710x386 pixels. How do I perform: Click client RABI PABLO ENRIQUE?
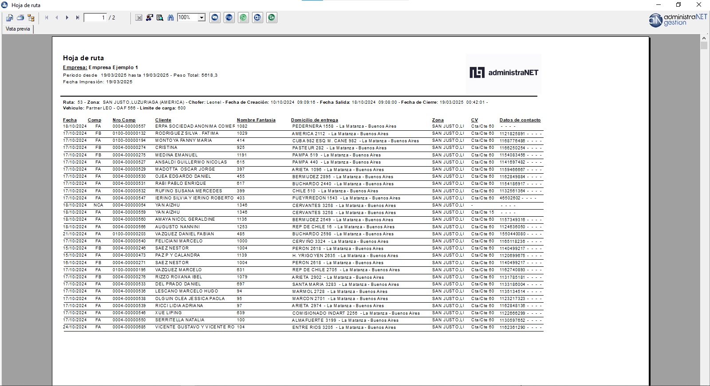coord(181,183)
